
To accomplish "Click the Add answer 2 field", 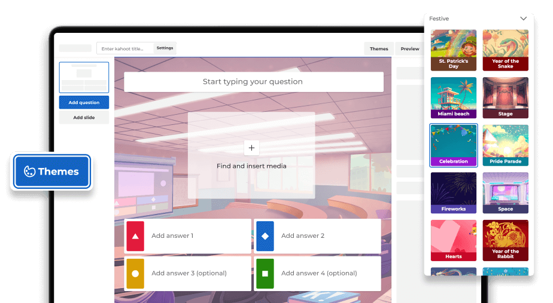I will point(317,236).
